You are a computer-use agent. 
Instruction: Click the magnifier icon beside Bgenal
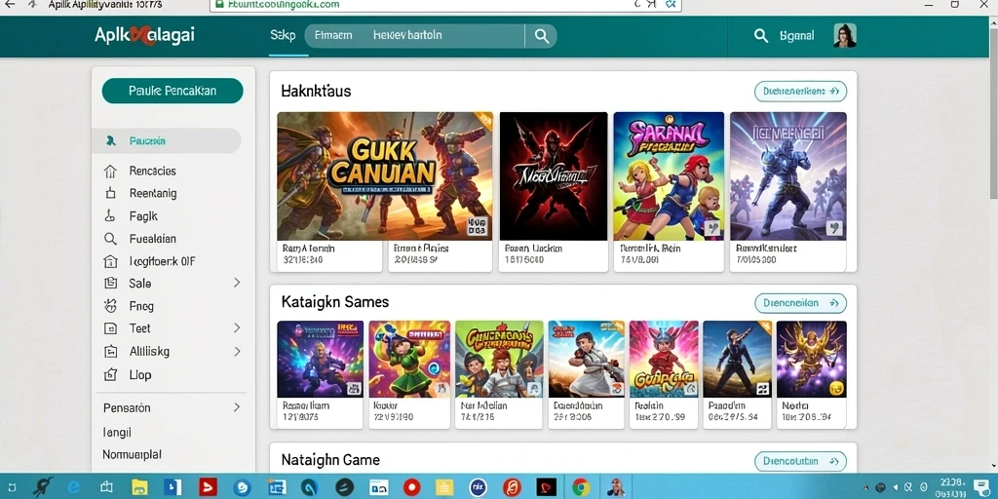point(760,36)
